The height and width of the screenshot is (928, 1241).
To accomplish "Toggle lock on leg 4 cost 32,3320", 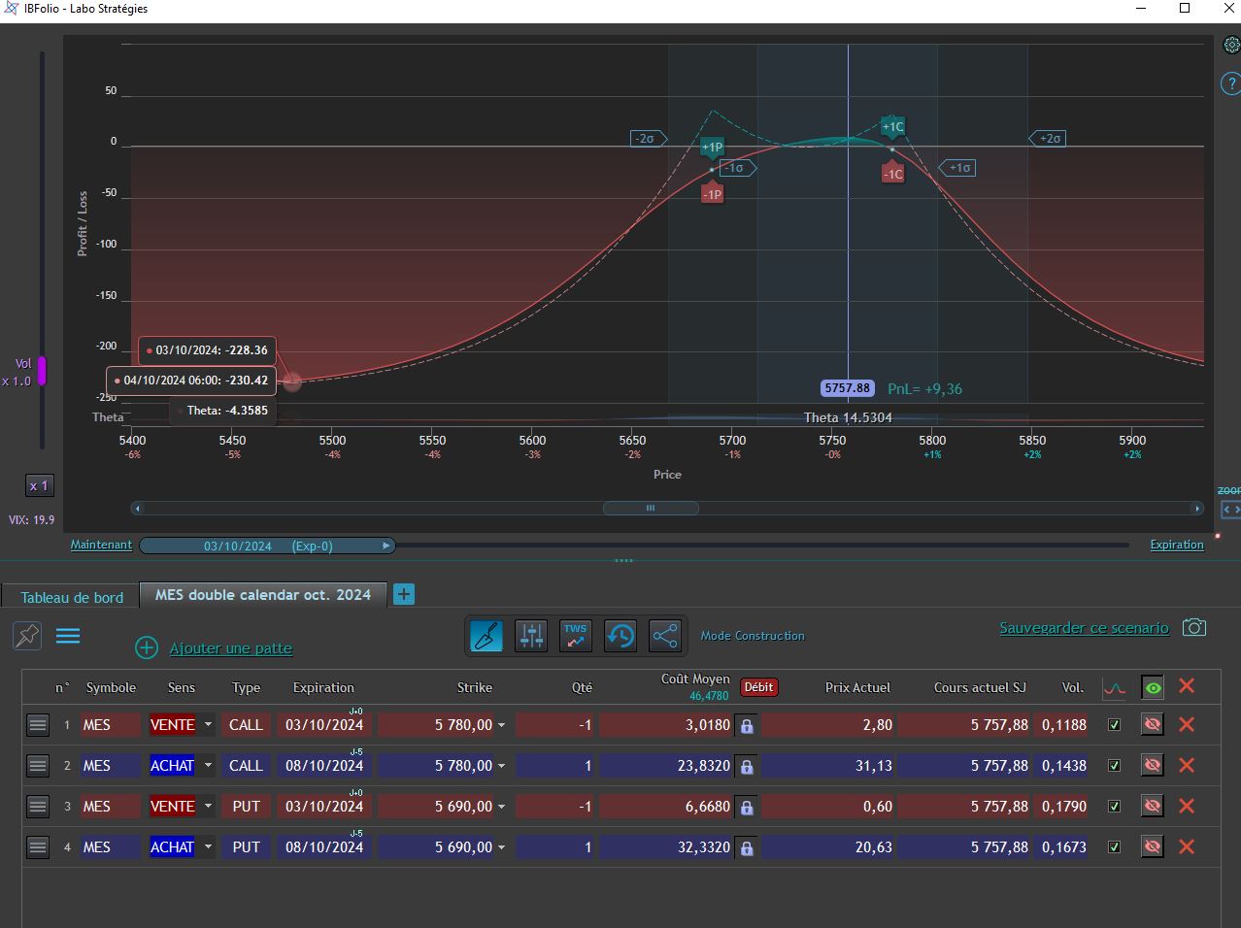I will (x=747, y=847).
